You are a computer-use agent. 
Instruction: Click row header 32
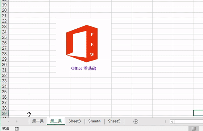click(x=4, y=75)
